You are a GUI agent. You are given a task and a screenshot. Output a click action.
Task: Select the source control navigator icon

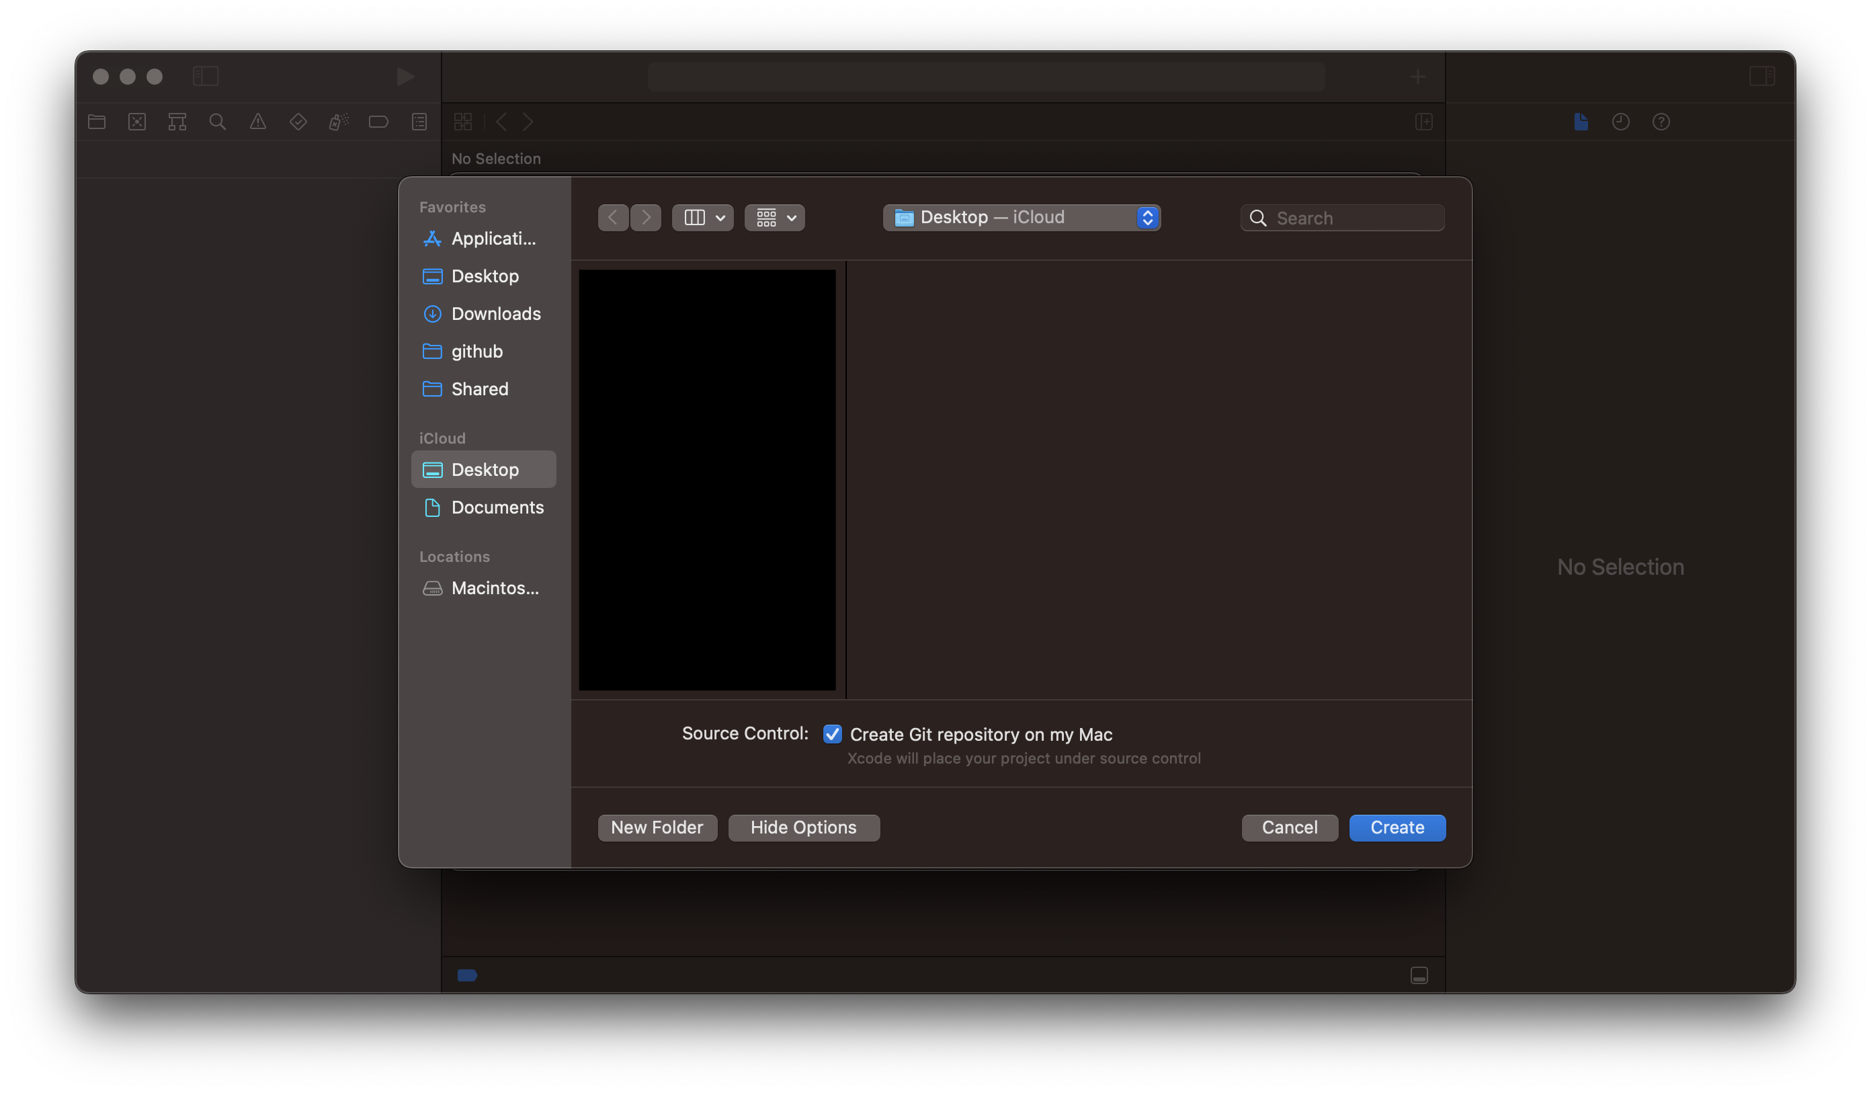tap(137, 122)
